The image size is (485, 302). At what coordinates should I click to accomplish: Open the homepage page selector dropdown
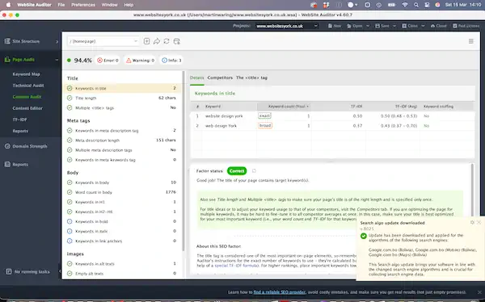[x=103, y=41]
